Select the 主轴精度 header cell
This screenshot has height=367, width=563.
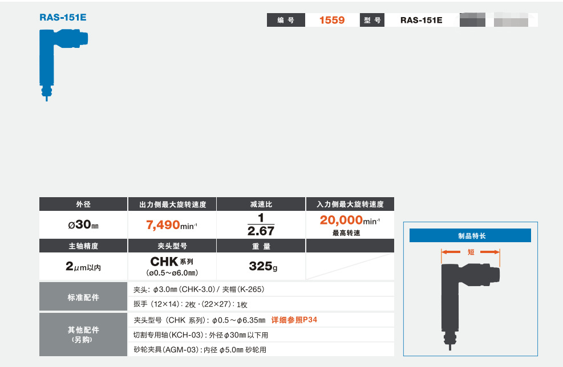coord(83,246)
